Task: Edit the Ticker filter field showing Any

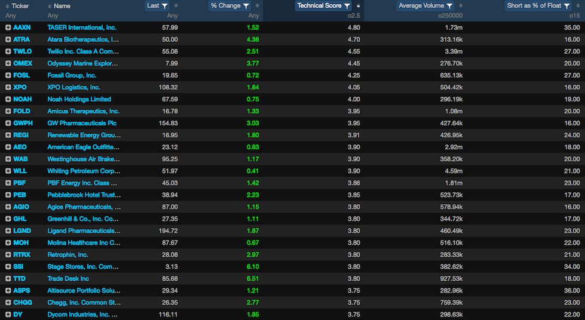Action: coord(11,16)
